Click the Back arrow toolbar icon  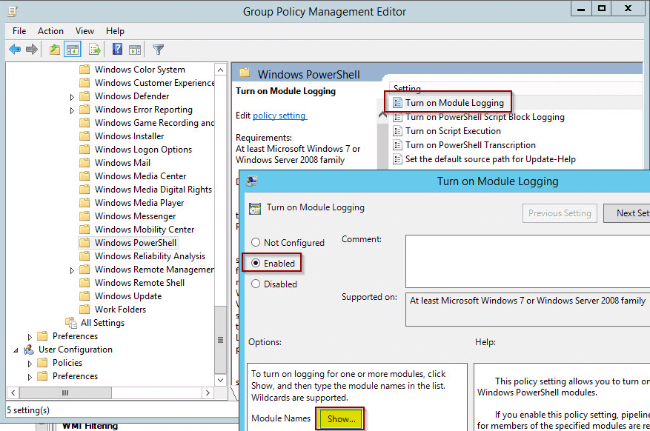pyautogui.click(x=15, y=50)
